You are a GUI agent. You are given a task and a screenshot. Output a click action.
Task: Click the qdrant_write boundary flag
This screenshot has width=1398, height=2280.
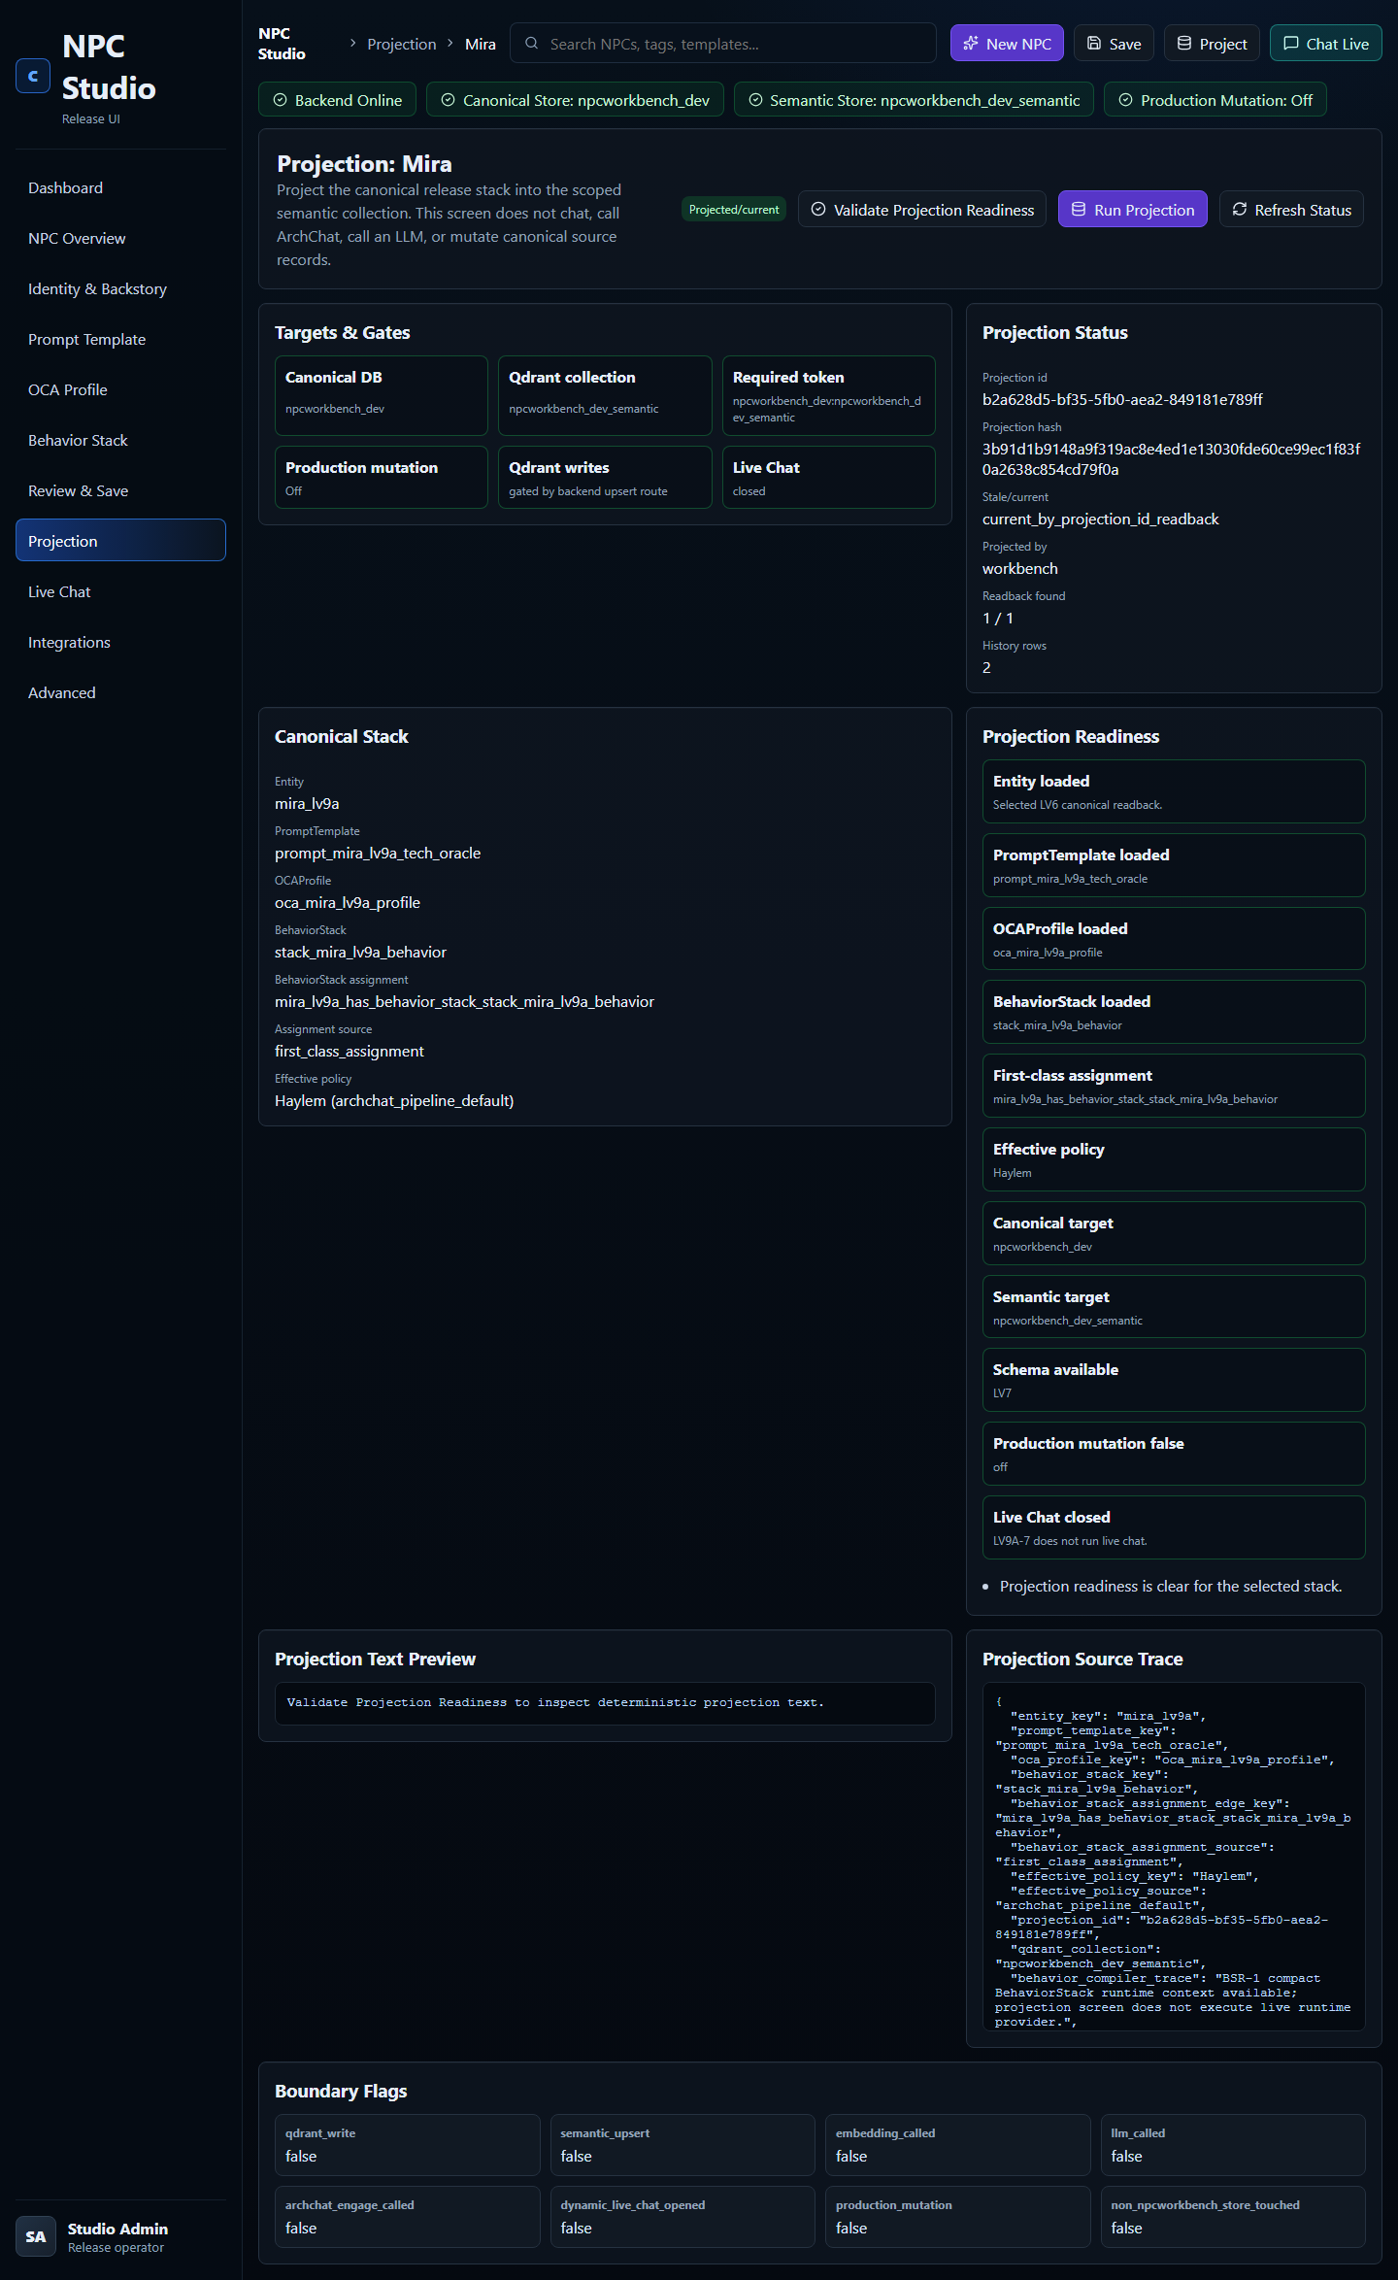coord(408,2145)
